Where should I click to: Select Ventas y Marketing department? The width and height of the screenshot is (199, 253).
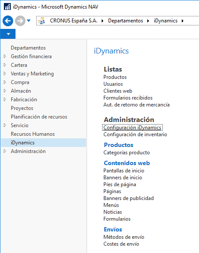click(32, 74)
